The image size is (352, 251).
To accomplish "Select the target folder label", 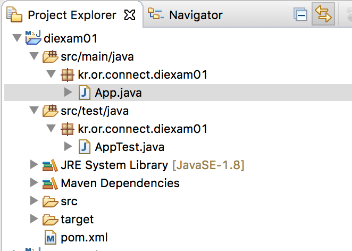I will coord(77,220).
